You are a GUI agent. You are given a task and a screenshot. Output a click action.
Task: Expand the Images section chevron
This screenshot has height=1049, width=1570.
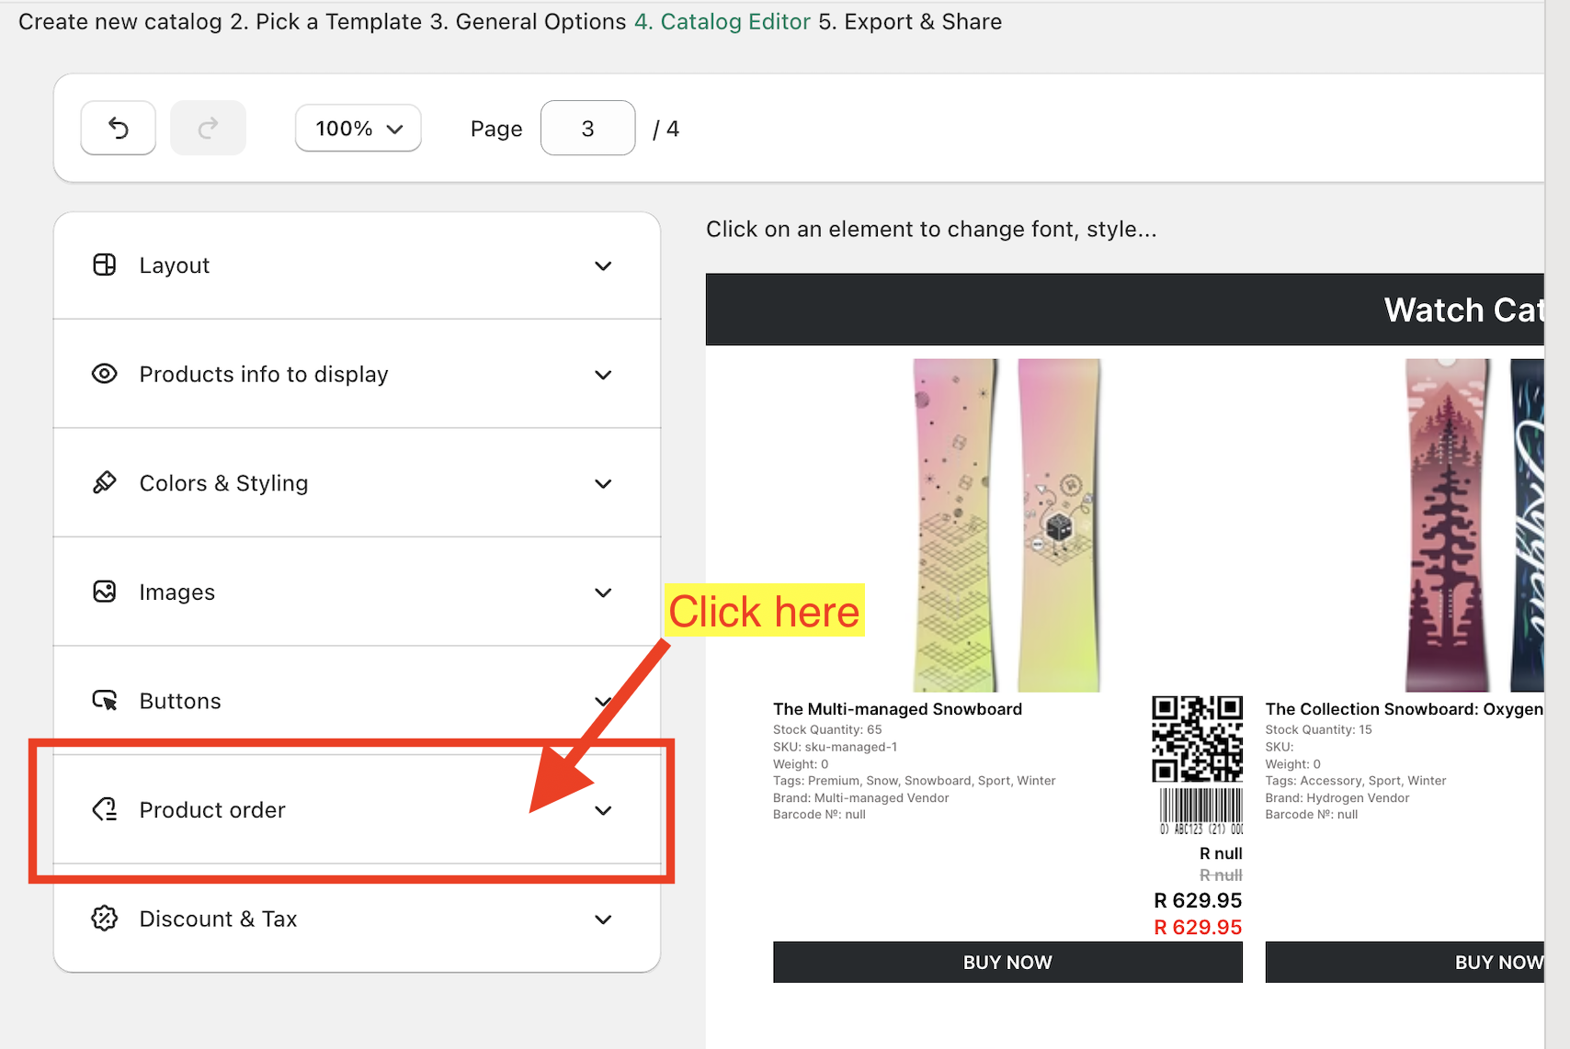coord(603,592)
